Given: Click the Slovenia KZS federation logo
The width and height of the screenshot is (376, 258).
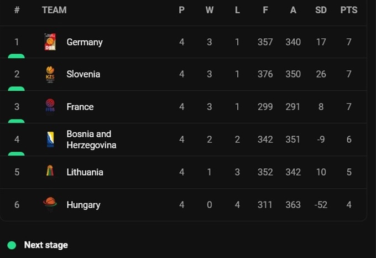Looking at the screenshot, I should [x=50, y=74].
